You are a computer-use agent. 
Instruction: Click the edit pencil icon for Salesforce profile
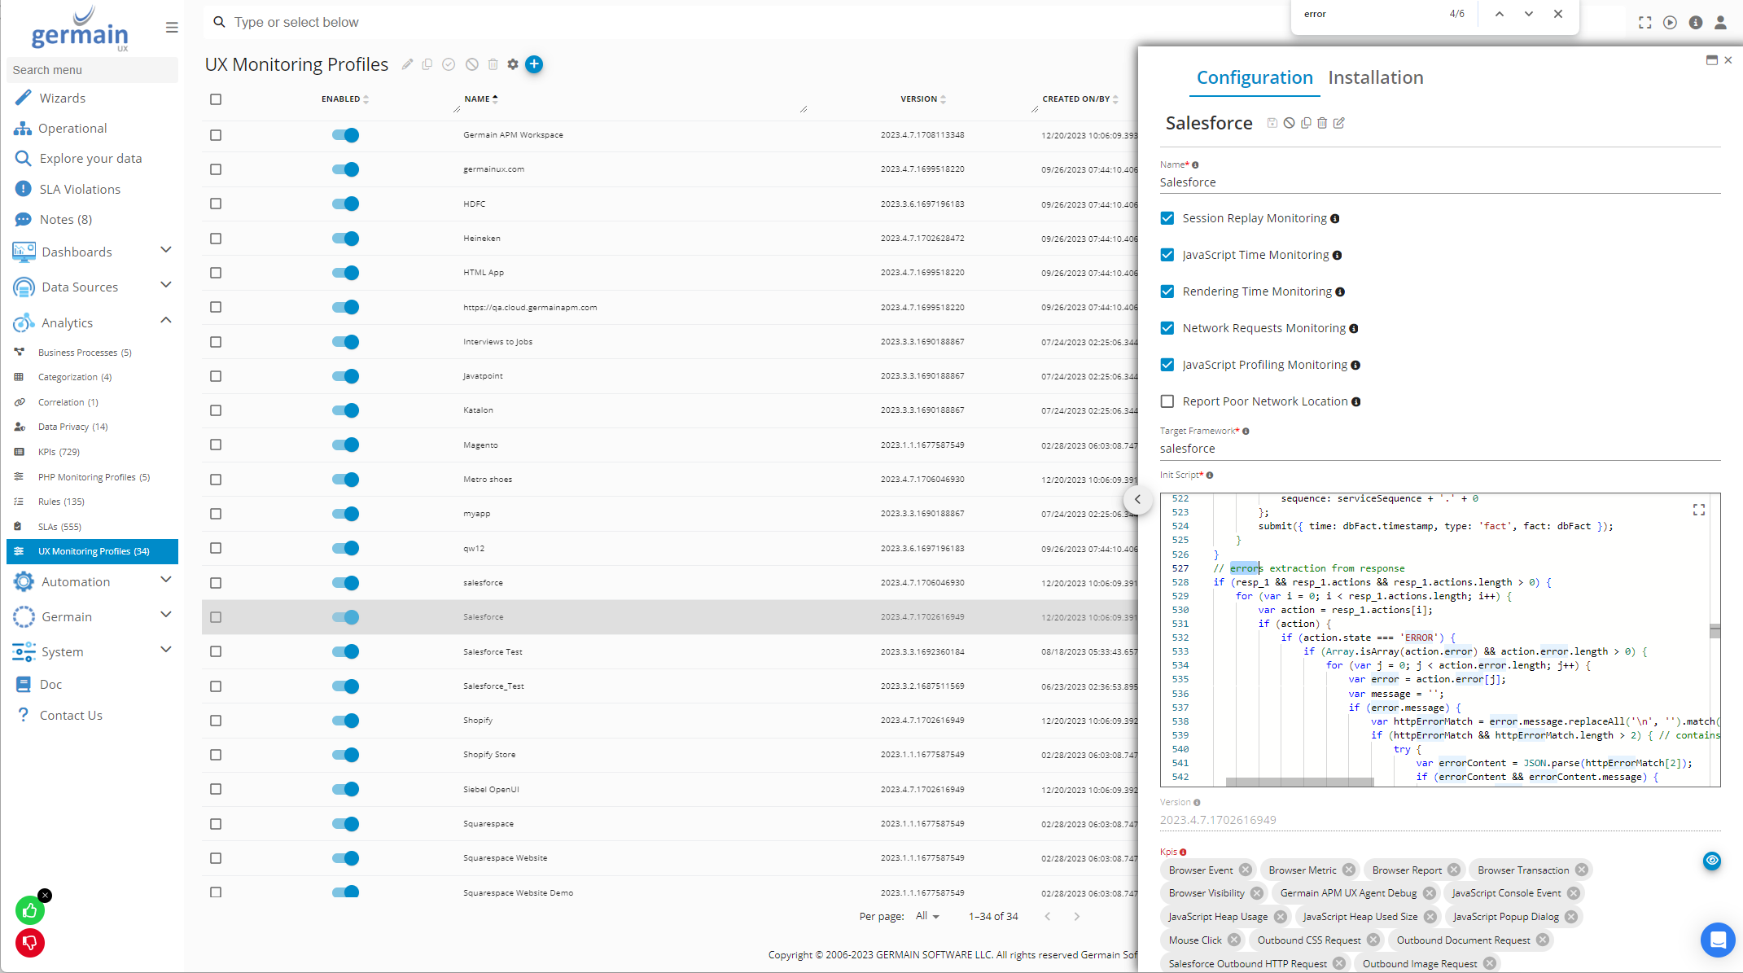pyautogui.click(x=1339, y=122)
